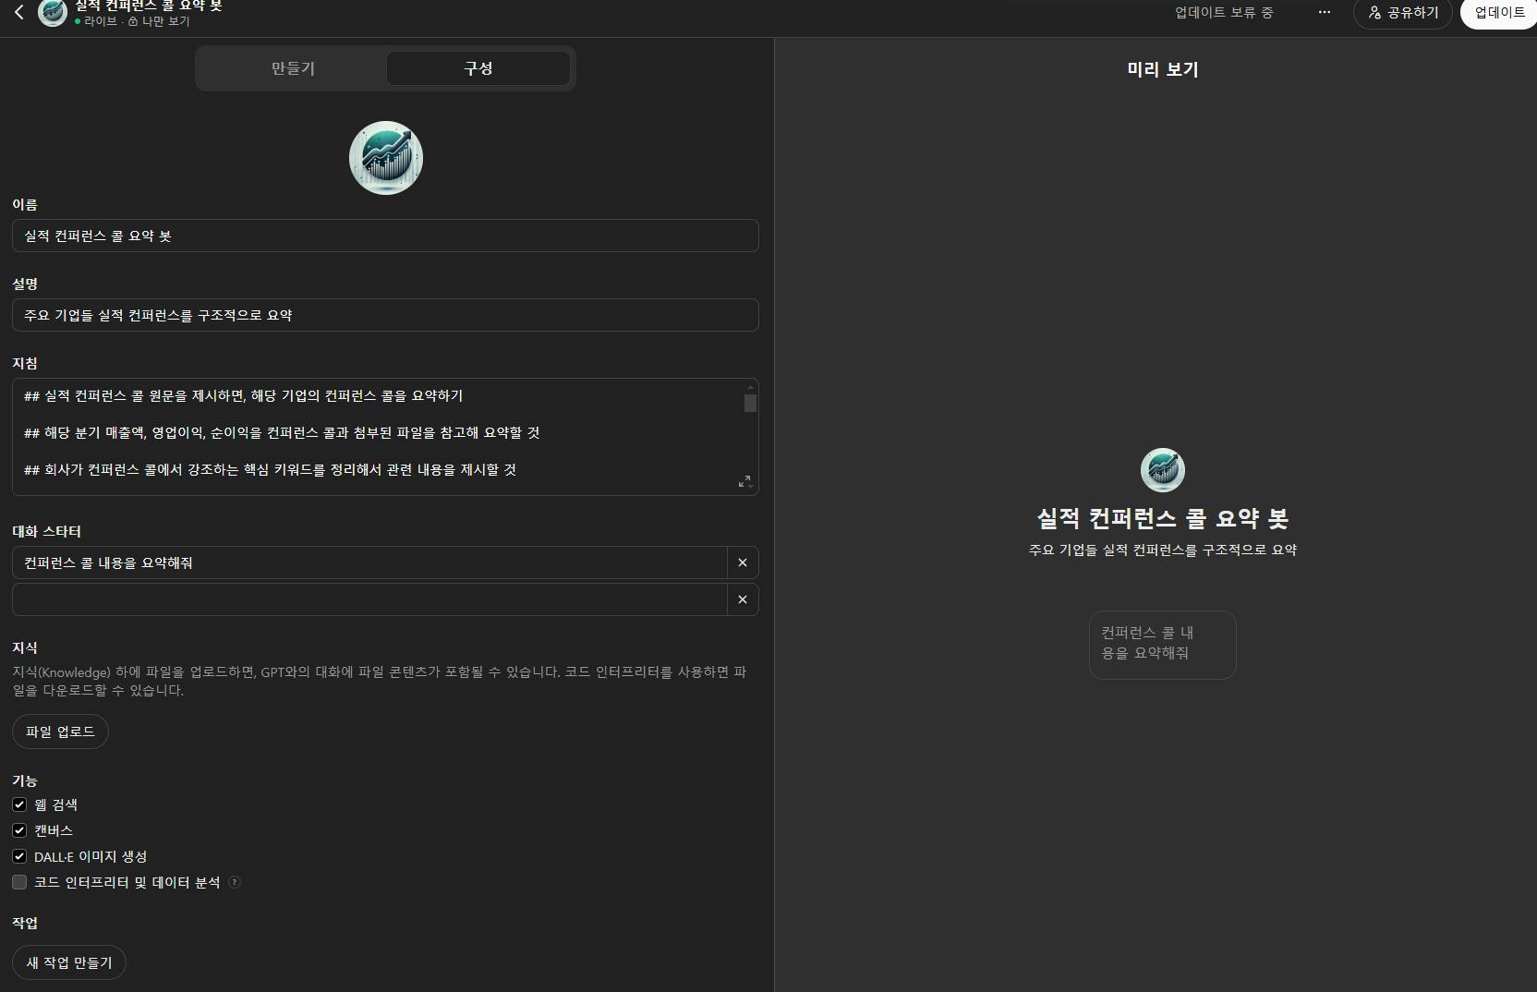Edit the 이름 name field
Screen dimensions: 1537x992
[385, 236]
